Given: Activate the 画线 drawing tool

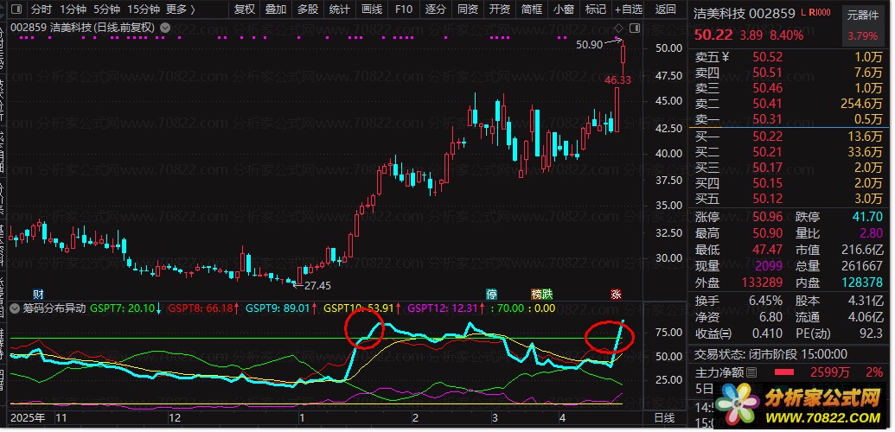Looking at the screenshot, I should tap(372, 10).
